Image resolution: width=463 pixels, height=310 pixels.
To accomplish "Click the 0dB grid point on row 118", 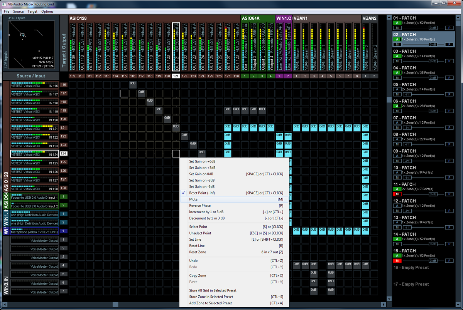I will (150, 102).
